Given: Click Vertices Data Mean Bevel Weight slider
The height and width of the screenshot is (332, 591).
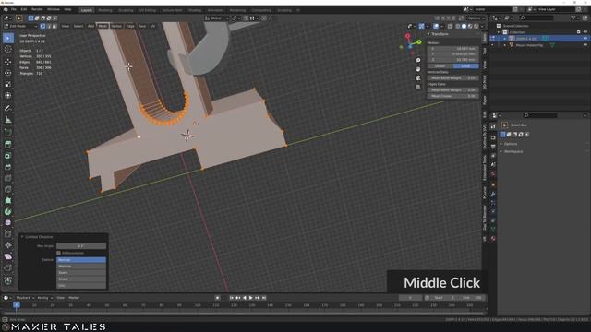Looking at the screenshot, I should (453, 77).
